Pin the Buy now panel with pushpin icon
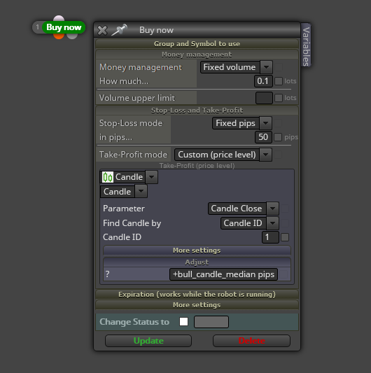The width and height of the screenshot is (371, 373). point(120,30)
